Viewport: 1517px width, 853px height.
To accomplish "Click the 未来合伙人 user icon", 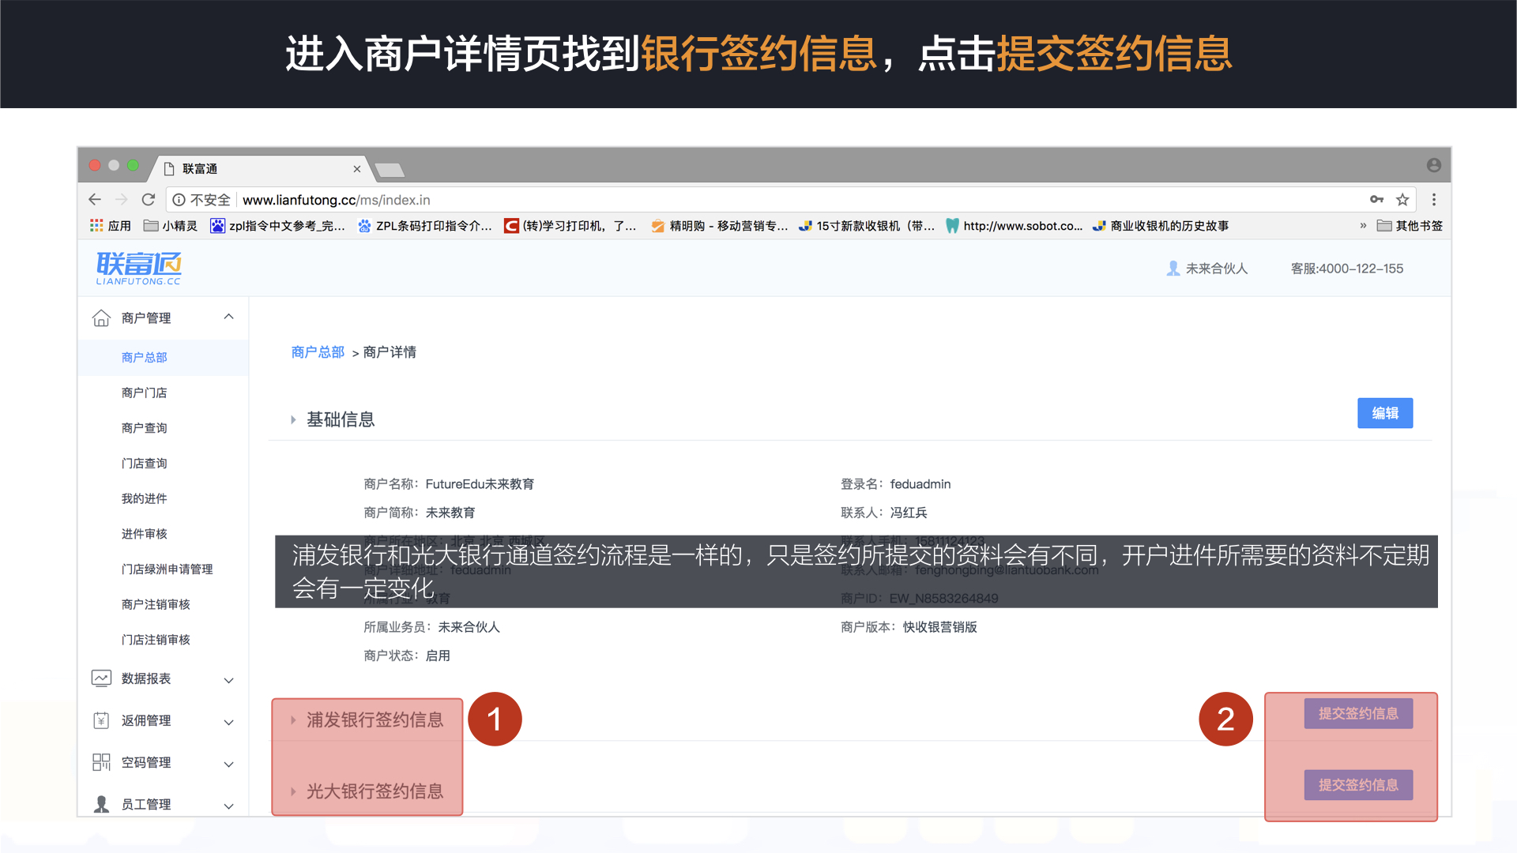I will tap(1173, 269).
